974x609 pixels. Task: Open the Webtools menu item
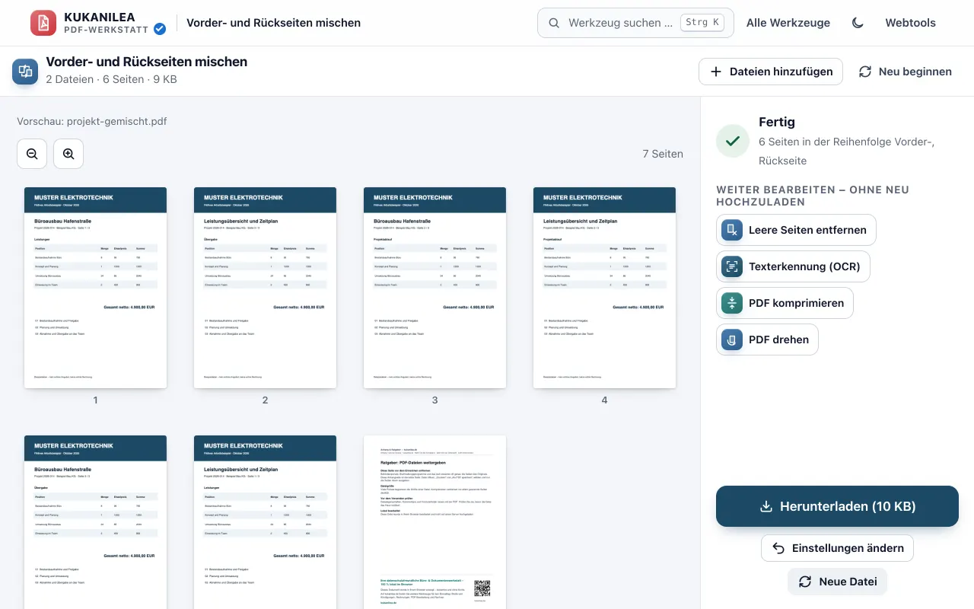[910, 23]
